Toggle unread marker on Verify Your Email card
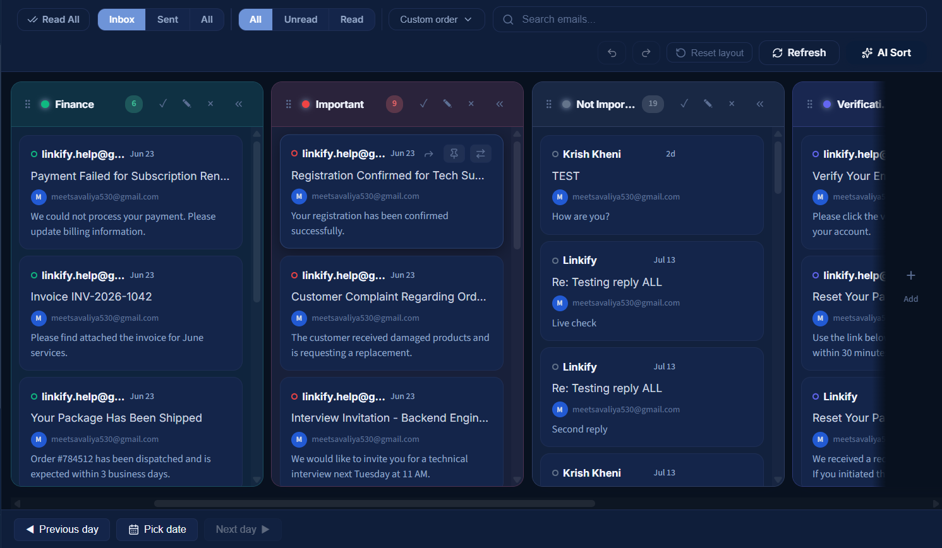Screen dimensions: 942x548 click(x=816, y=154)
